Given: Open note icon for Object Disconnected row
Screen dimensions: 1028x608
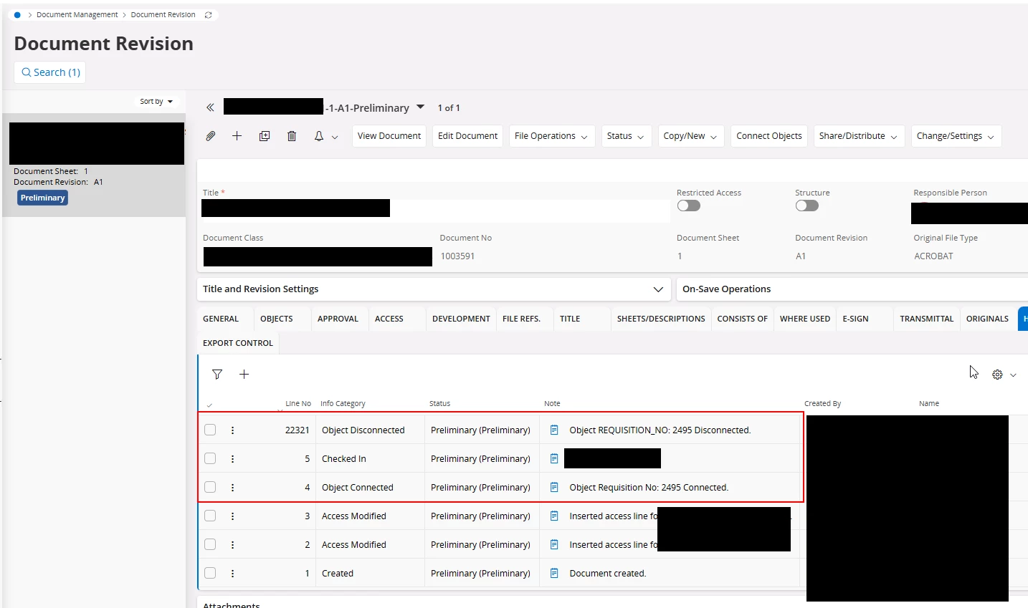Looking at the screenshot, I should (x=554, y=430).
